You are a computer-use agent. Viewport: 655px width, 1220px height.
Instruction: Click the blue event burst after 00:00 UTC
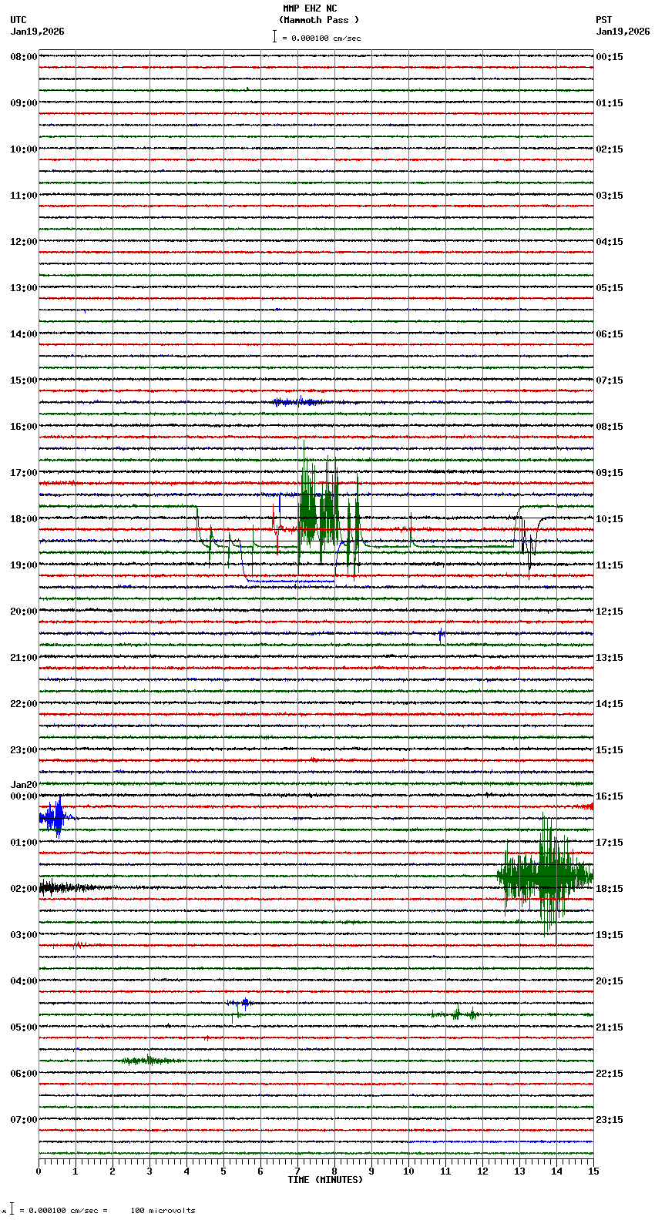(55, 817)
